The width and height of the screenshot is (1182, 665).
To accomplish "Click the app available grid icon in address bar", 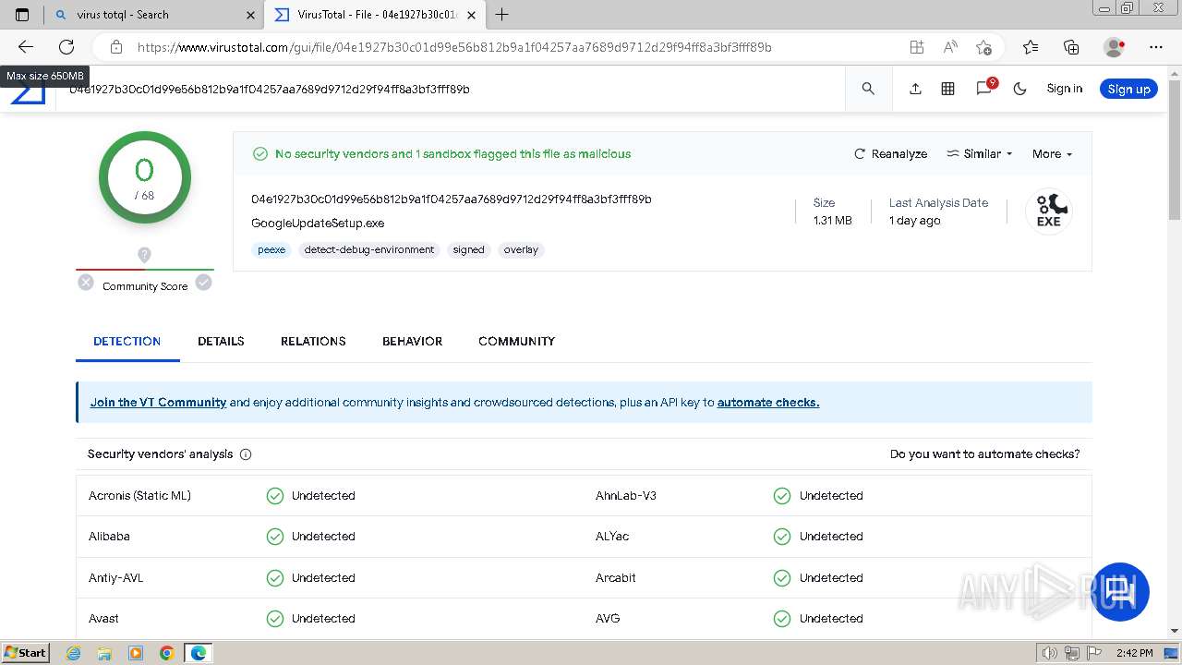I will tap(916, 47).
